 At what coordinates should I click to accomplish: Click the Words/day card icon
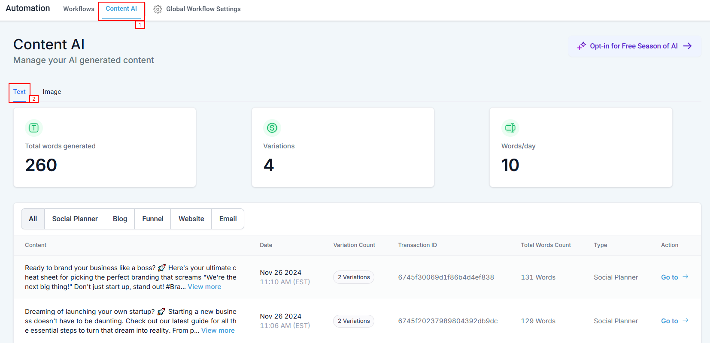click(x=510, y=128)
